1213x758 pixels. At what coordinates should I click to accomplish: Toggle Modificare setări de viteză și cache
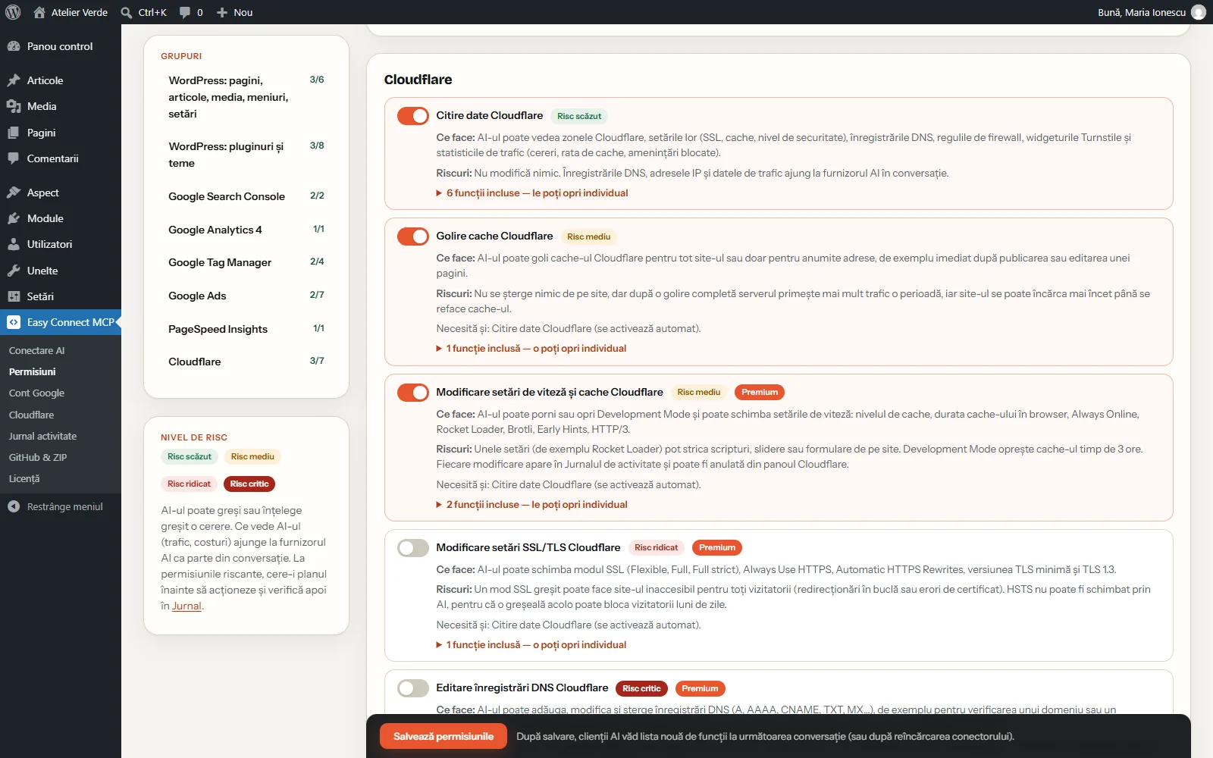tap(413, 393)
